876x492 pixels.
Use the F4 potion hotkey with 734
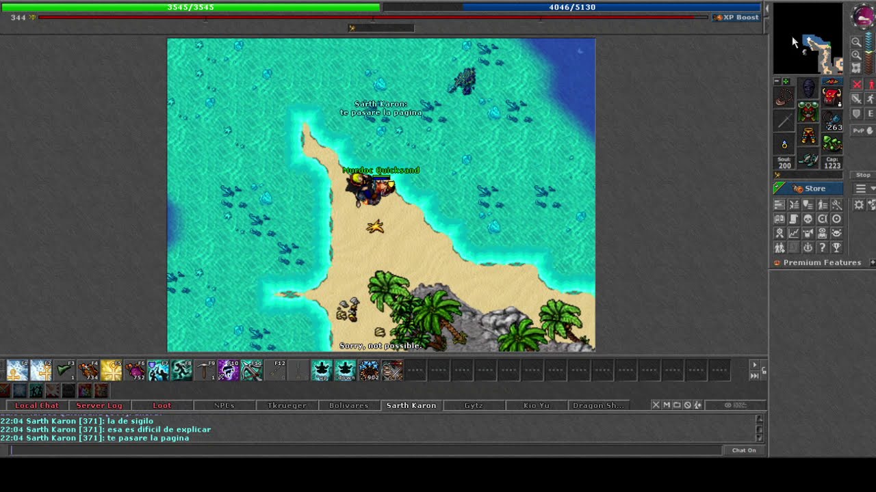point(88,370)
